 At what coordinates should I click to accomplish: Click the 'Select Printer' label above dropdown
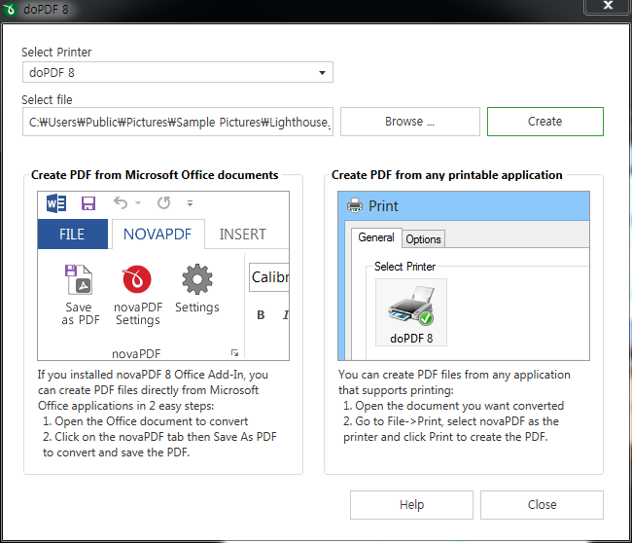pos(56,52)
